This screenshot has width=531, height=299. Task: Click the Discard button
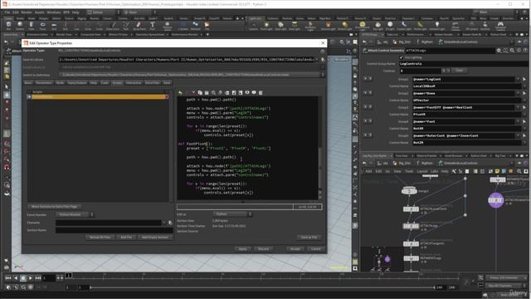(x=264, y=249)
